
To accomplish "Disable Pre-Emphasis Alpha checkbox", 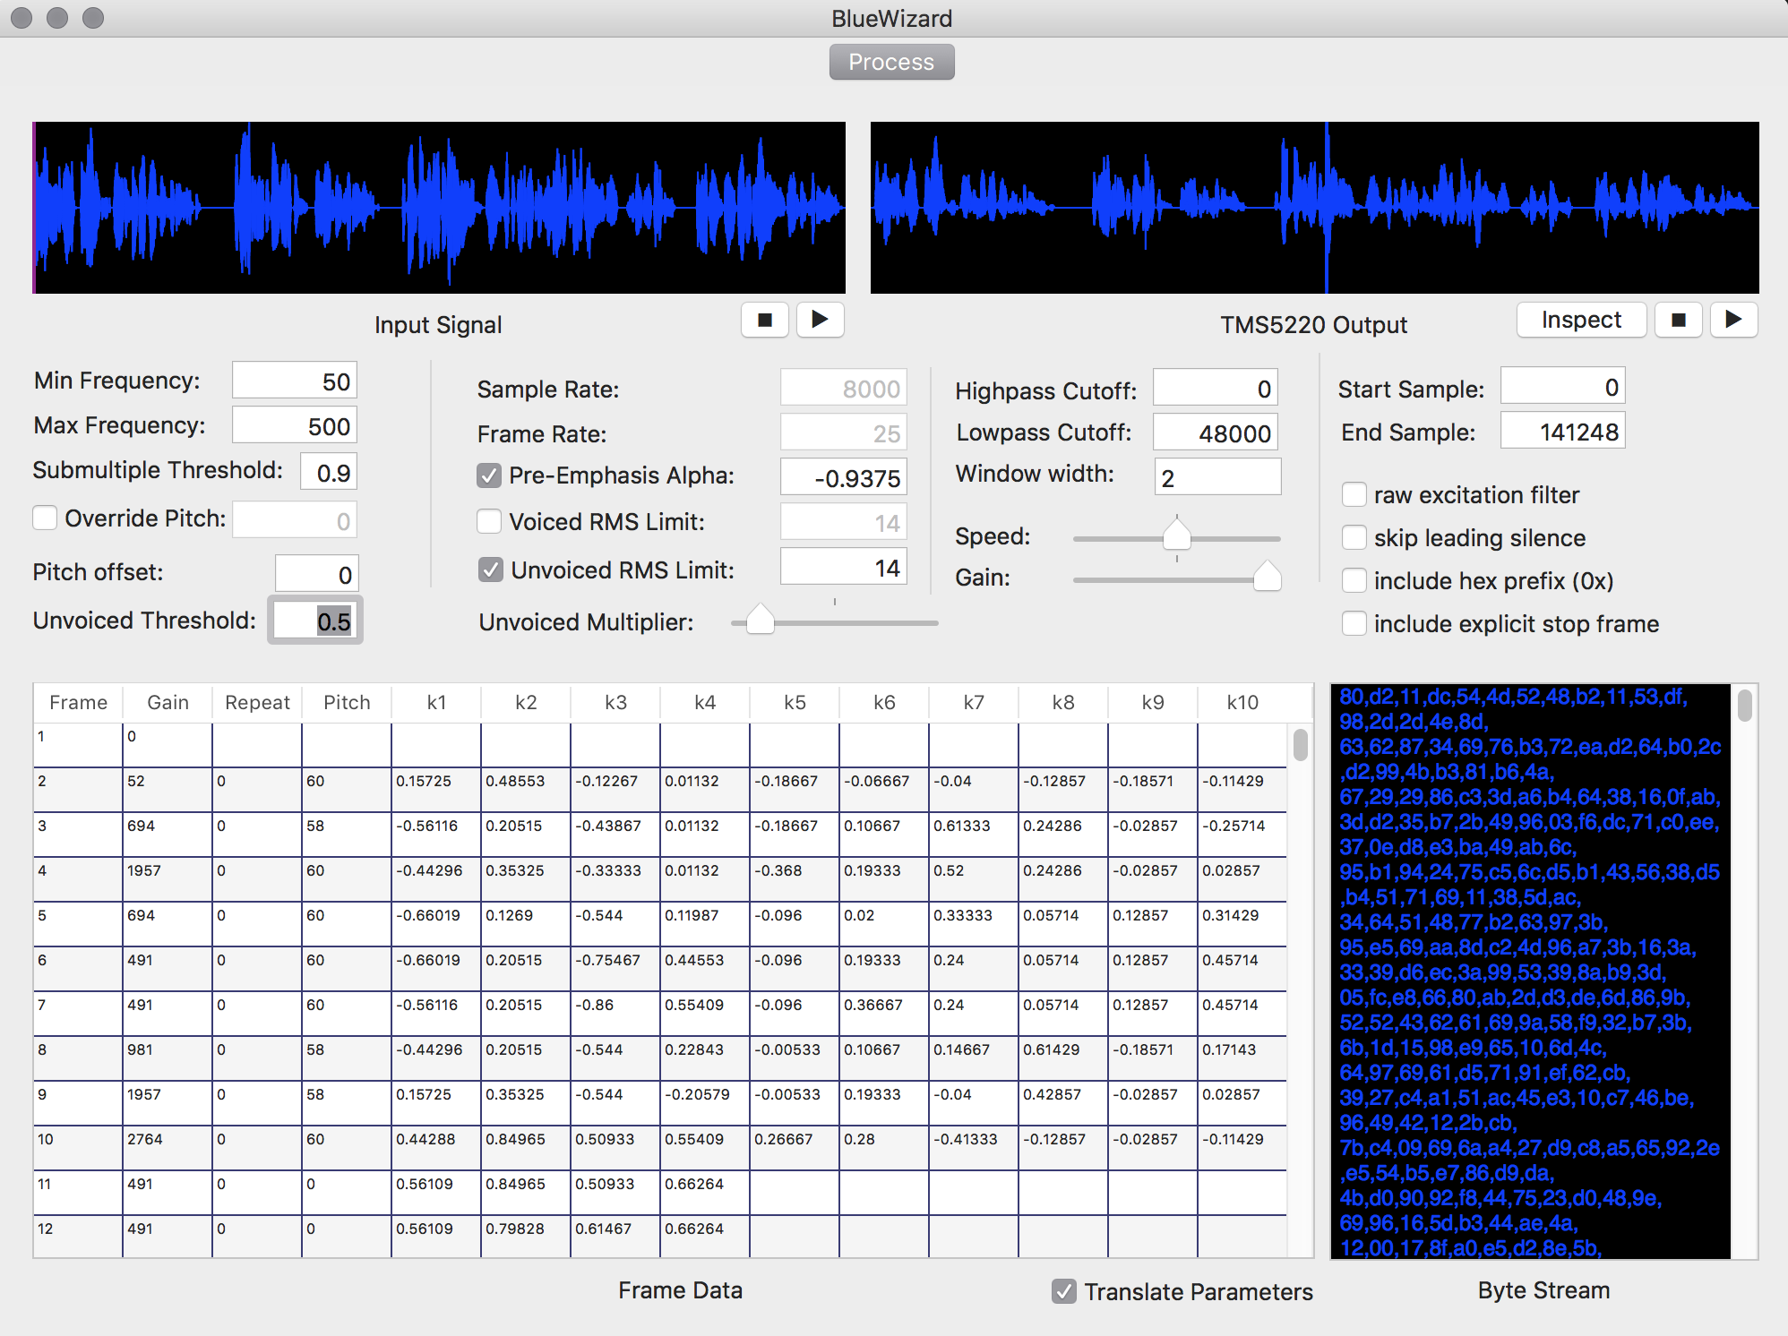I will (489, 475).
